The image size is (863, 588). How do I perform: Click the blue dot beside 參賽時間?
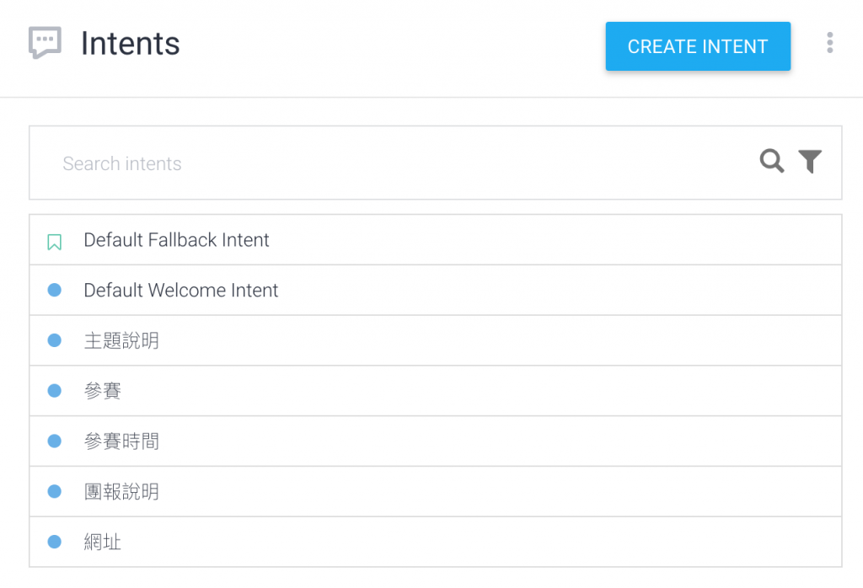(x=55, y=441)
